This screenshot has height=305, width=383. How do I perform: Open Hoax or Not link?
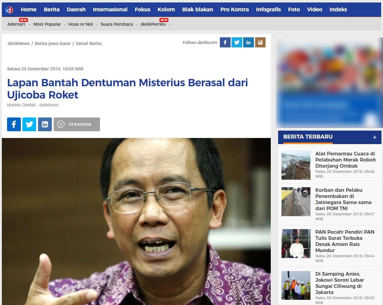point(81,24)
